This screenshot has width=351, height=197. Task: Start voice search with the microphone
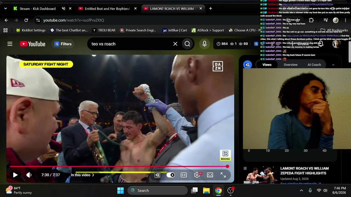(x=205, y=44)
